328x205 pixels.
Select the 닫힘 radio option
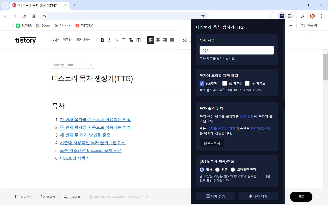pyautogui.click(x=217, y=170)
